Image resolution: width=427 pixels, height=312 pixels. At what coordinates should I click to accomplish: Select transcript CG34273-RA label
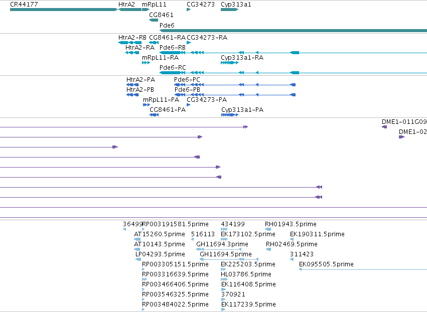pos(207,37)
